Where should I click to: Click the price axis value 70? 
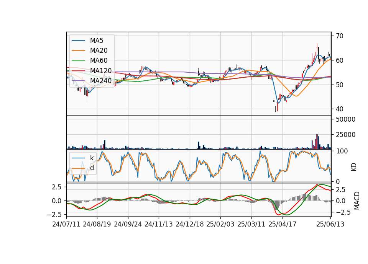(x=340, y=36)
